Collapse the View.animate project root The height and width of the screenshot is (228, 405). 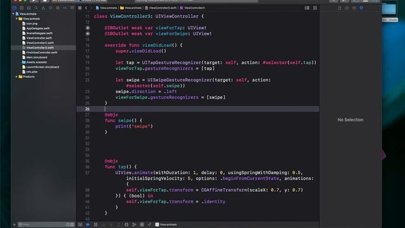(x=13, y=14)
